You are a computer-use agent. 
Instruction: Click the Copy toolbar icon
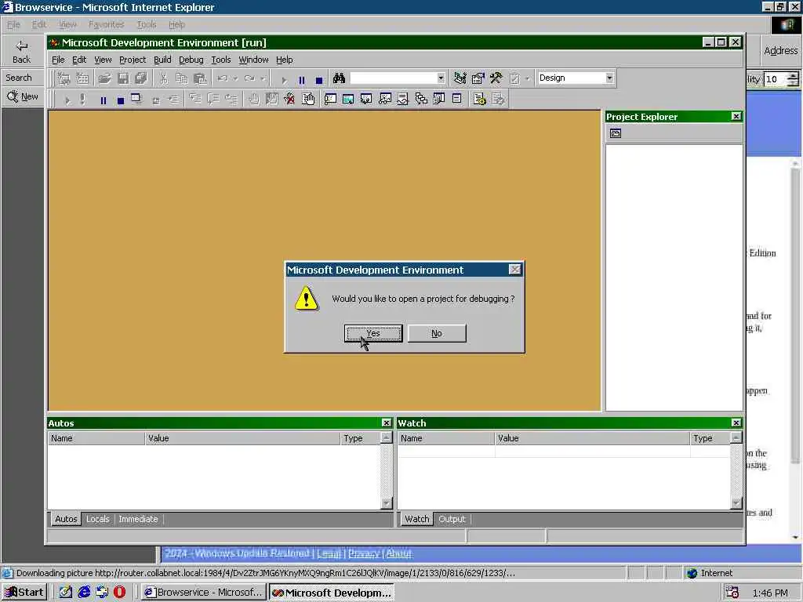point(182,78)
